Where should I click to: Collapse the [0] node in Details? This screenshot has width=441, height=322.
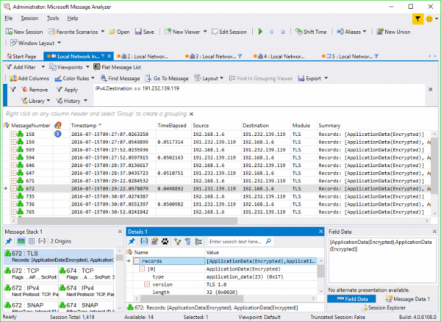142,269
